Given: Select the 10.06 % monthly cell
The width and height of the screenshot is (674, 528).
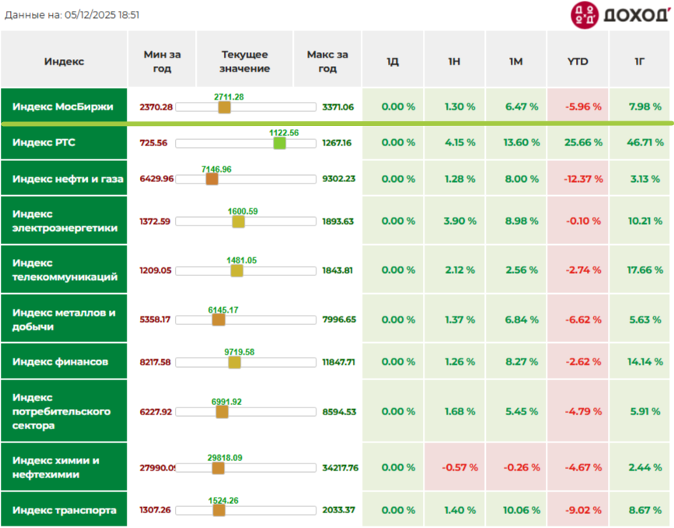Looking at the screenshot, I should [516, 509].
